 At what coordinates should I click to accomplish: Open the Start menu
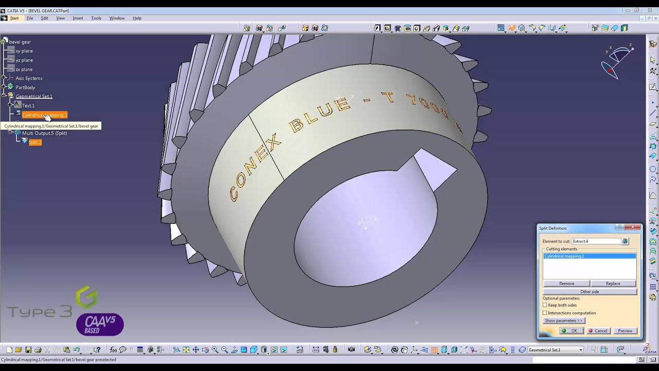pyautogui.click(x=14, y=18)
